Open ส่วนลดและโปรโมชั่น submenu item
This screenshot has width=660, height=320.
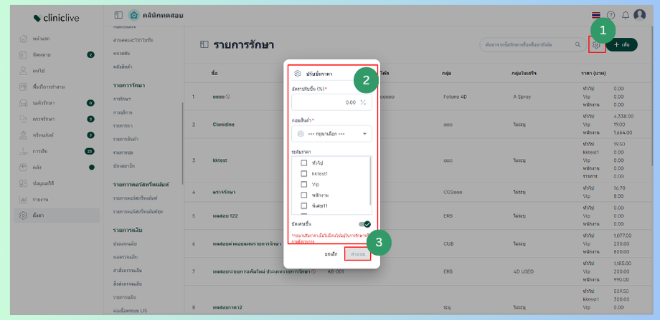133,40
